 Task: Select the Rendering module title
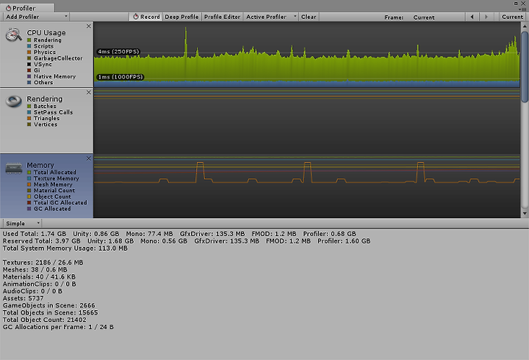[x=45, y=99]
